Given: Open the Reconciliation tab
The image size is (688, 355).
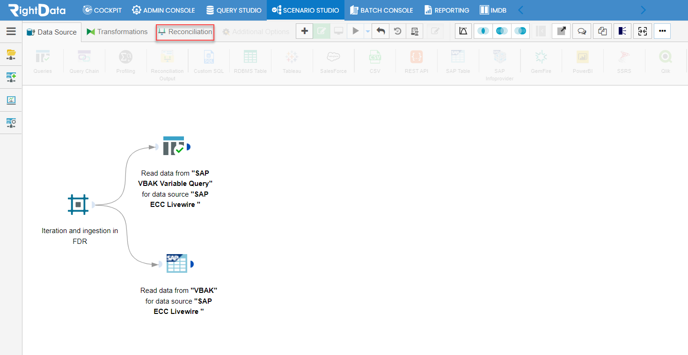Looking at the screenshot, I should tap(185, 32).
